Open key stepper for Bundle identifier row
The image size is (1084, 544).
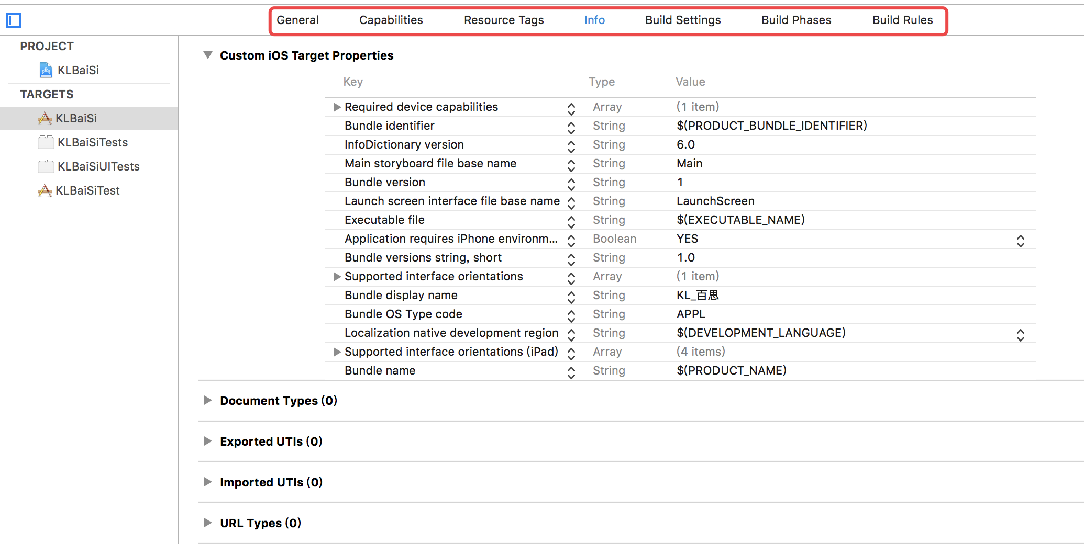click(571, 127)
